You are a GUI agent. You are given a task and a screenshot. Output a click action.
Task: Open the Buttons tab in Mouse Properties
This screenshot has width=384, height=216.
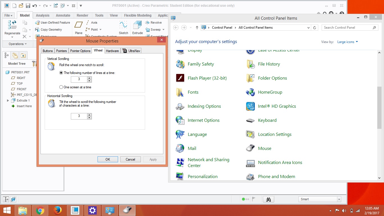pos(48,51)
